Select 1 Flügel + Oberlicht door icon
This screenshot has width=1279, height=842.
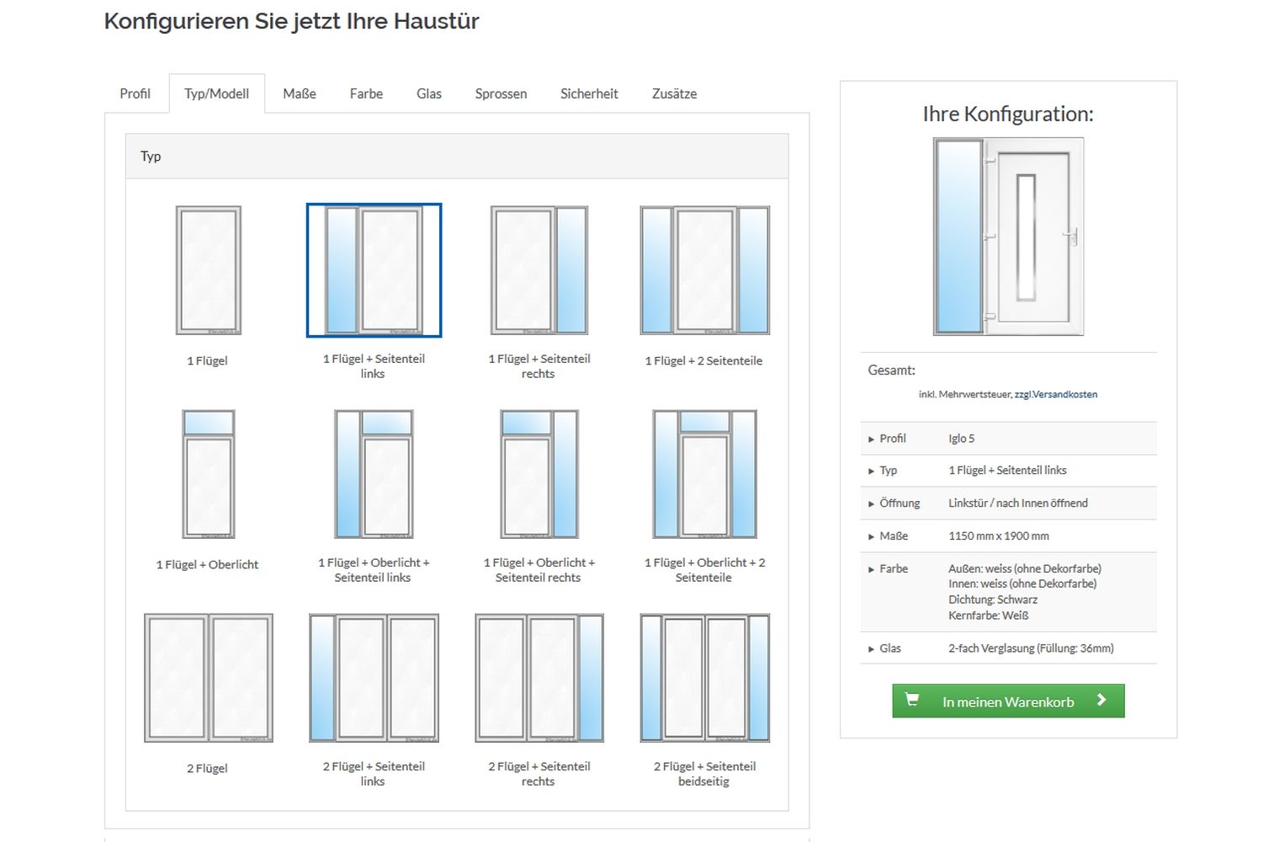tap(208, 474)
